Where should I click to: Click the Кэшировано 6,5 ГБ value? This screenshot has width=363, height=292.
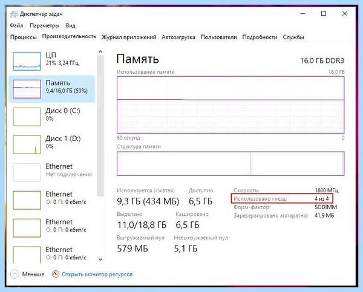coord(188,225)
